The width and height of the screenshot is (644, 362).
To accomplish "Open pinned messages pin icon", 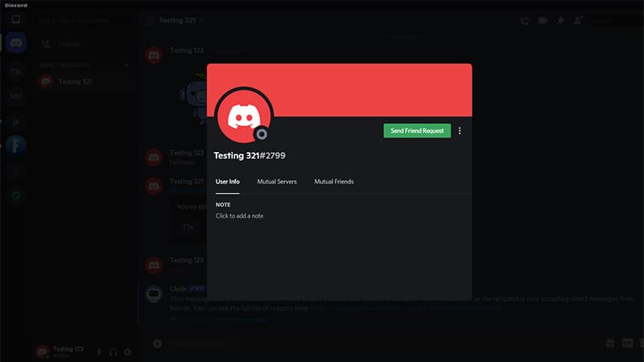I will coord(560,20).
